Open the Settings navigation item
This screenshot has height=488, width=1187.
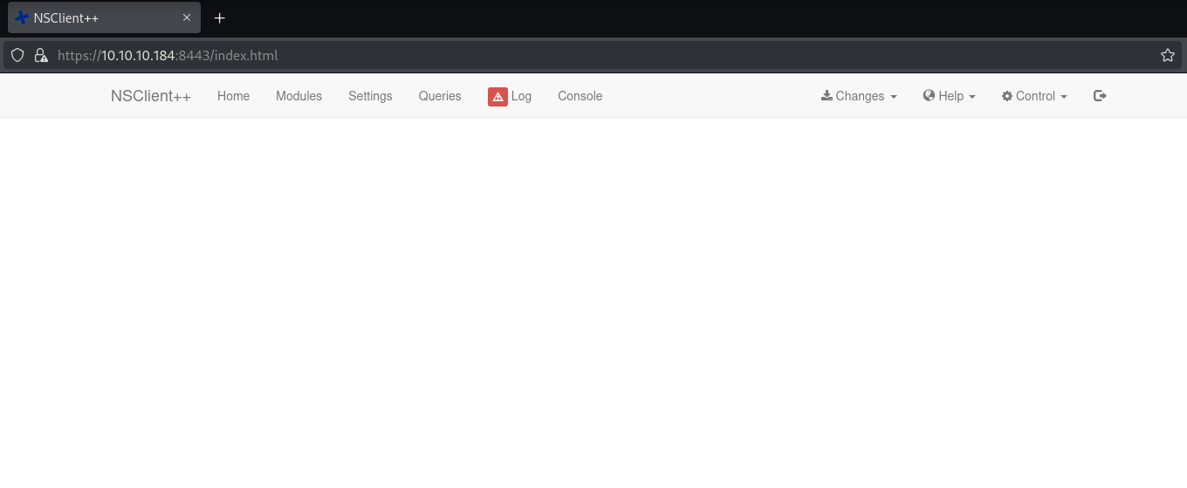point(370,96)
